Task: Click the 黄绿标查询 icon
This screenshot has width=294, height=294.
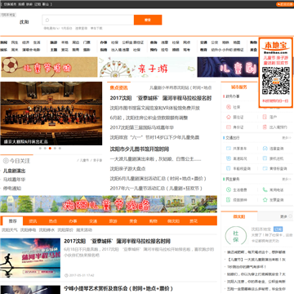Action: click(x=265, y=168)
